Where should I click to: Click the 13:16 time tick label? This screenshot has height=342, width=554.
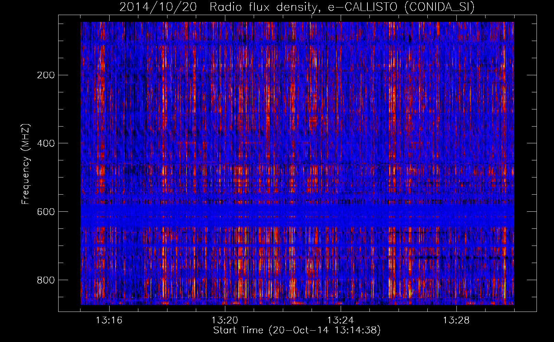[109, 320]
